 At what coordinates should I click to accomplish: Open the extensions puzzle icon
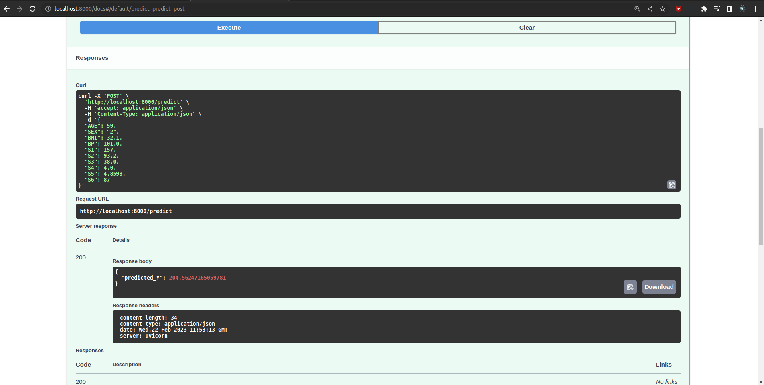click(704, 9)
